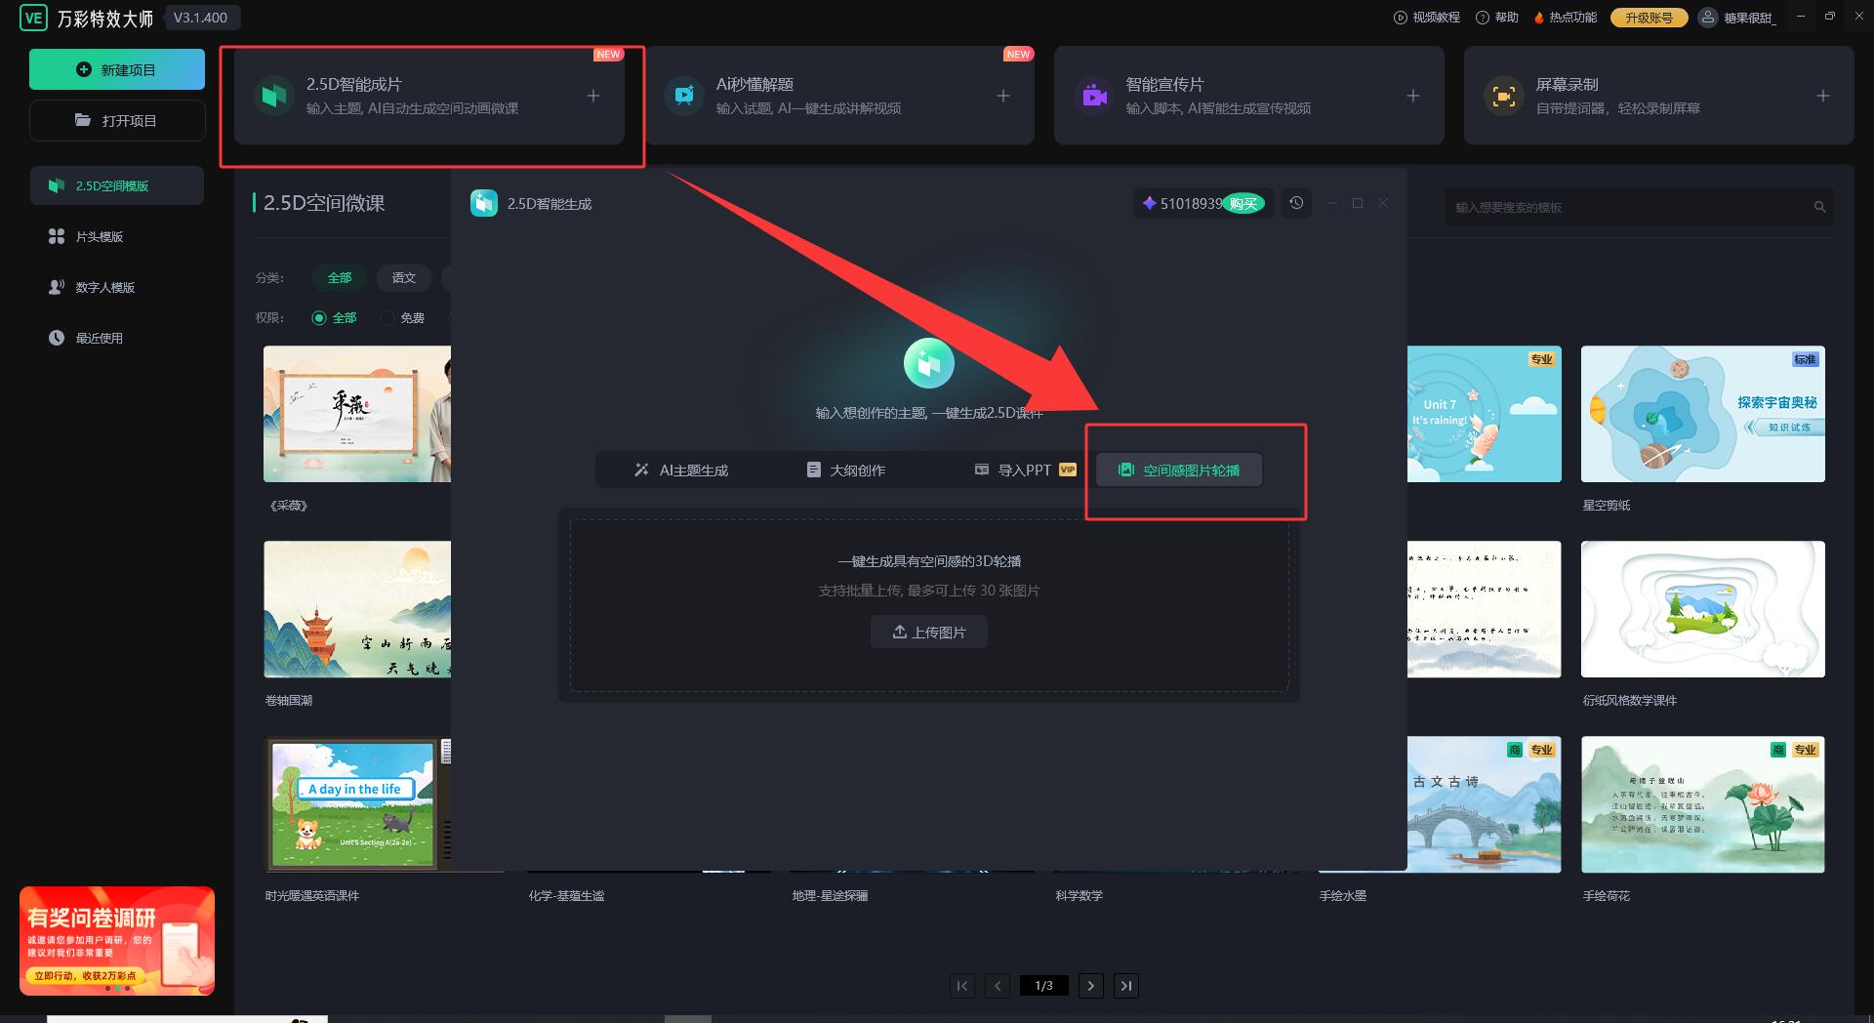
Task: Click the 升级账号 upgrade button
Action: point(1649,18)
